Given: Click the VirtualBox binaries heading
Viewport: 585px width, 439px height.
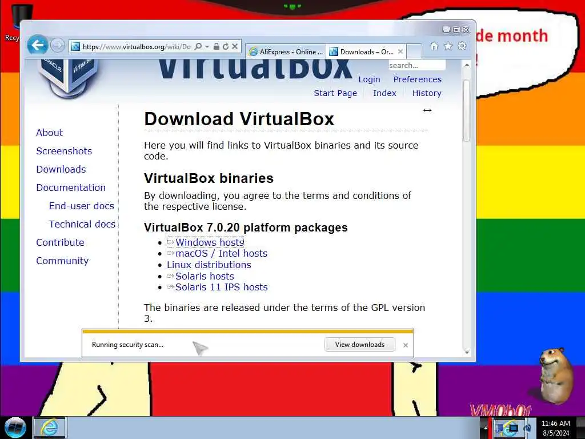Looking at the screenshot, I should pos(209,178).
